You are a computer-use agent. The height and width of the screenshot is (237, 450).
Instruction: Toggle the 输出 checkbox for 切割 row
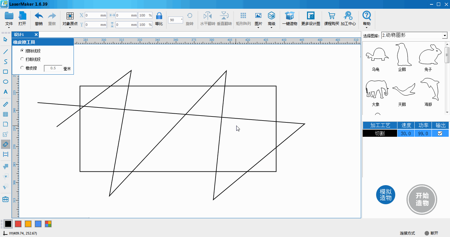coord(440,133)
